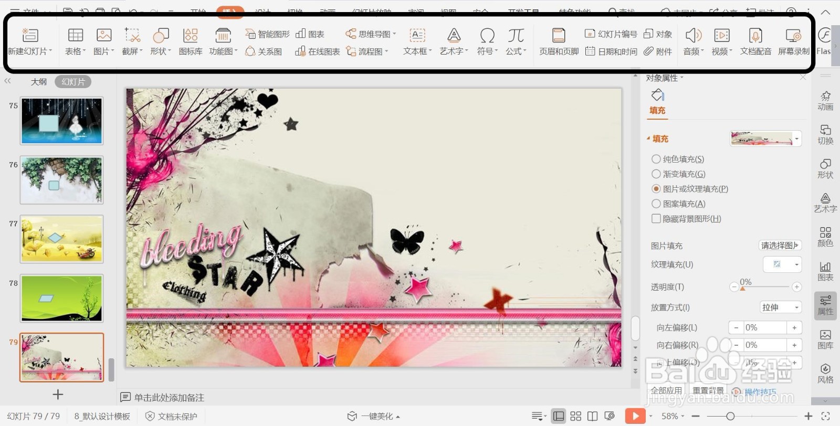This screenshot has width=840, height=426.
Task: Insert a 公式 formula
Action: (516, 41)
